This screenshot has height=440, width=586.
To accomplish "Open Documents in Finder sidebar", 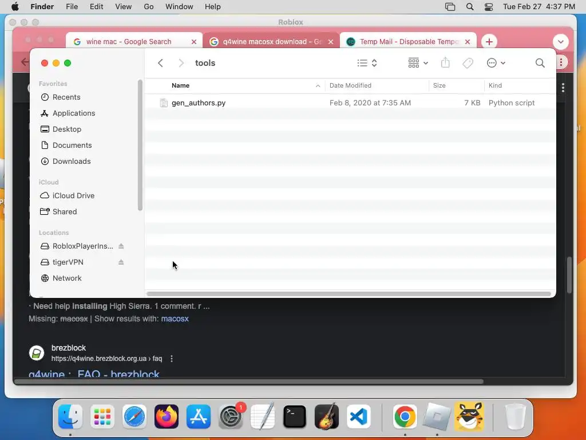I will [x=72, y=145].
